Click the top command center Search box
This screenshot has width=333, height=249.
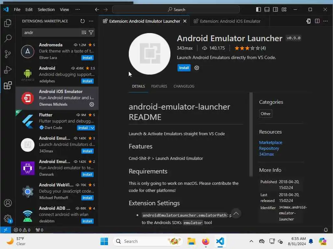pos(176,9)
